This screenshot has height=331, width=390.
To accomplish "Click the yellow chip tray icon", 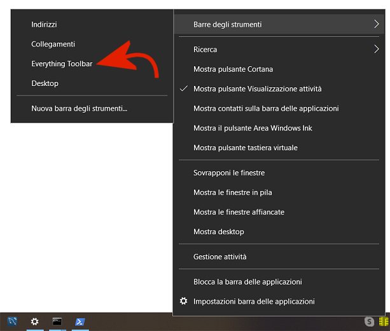I will click(384, 321).
